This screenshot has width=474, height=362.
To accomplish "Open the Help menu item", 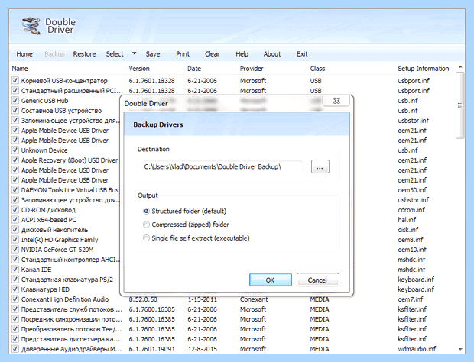I will [242, 54].
